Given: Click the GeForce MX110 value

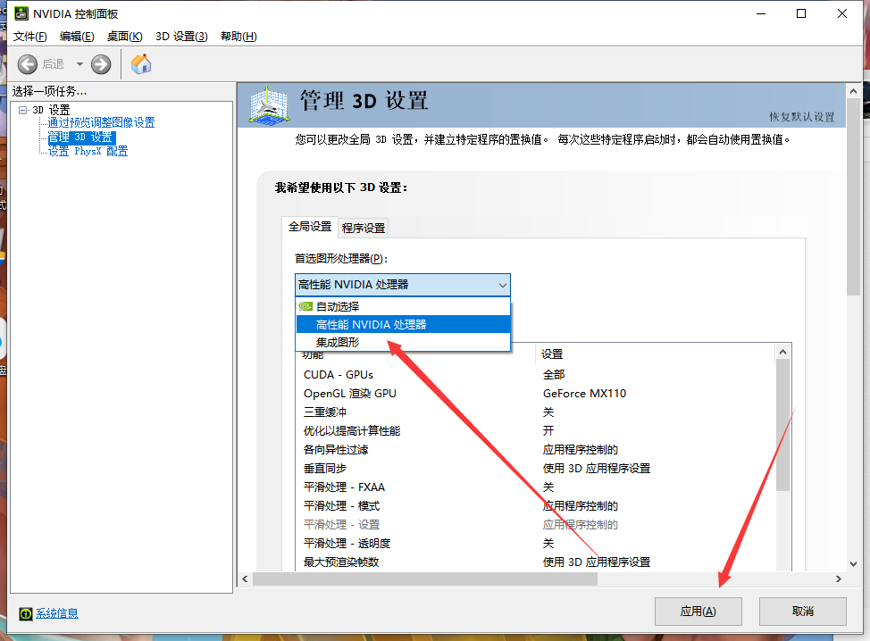Looking at the screenshot, I should pos(584,394).
